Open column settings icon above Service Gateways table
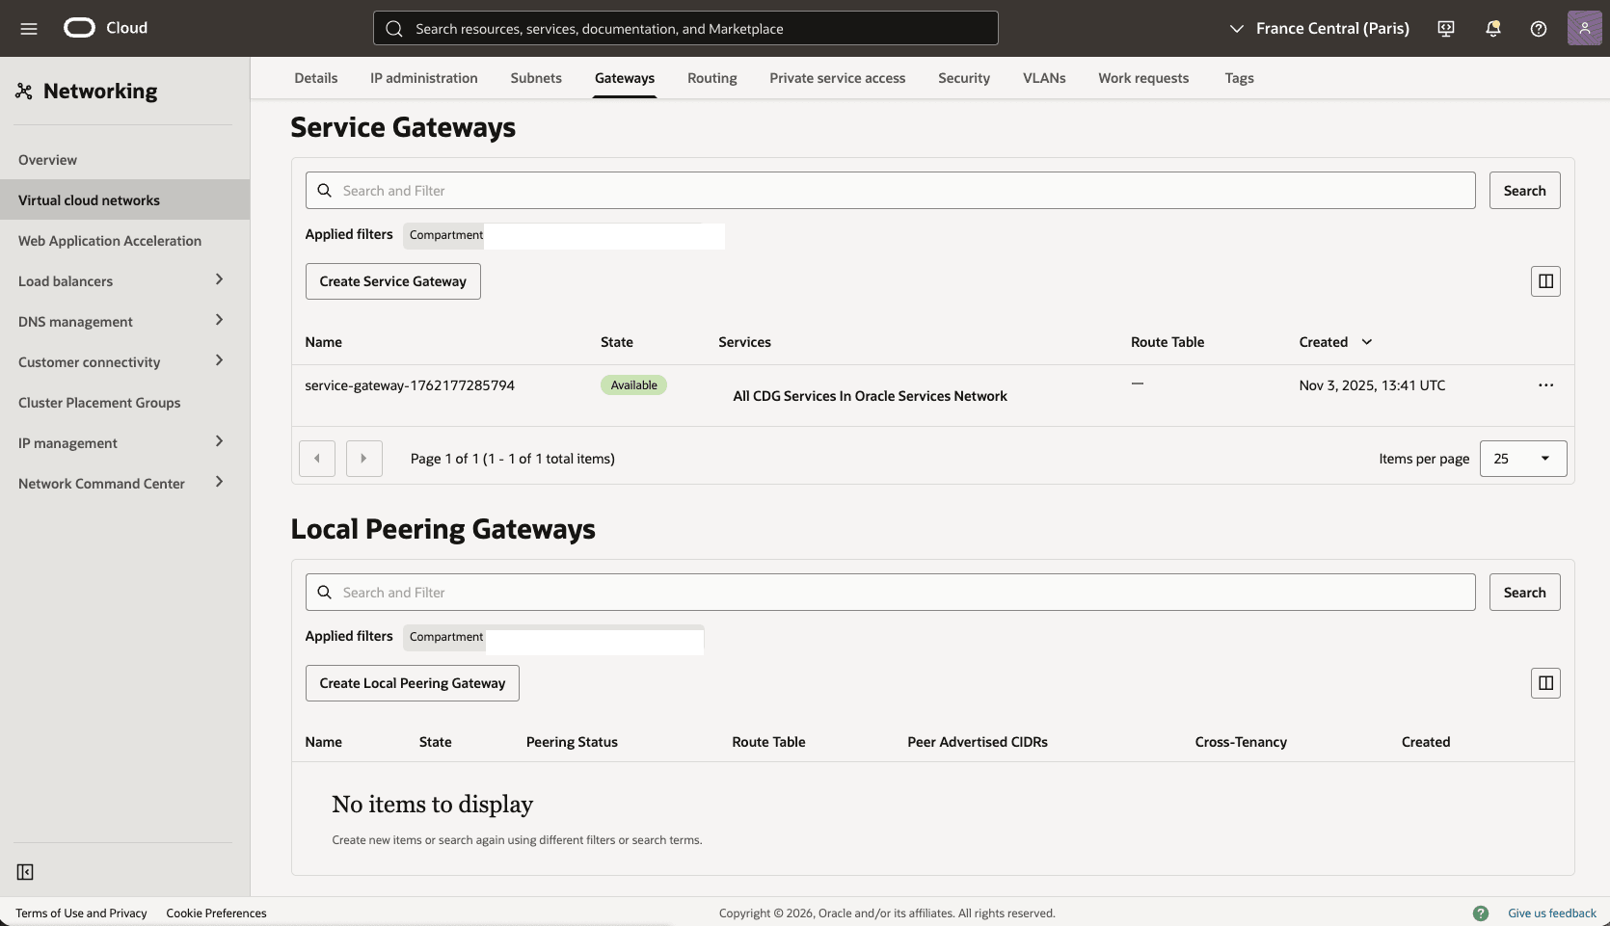This screenshot has width=1610, height=926. coord(1545,280)
